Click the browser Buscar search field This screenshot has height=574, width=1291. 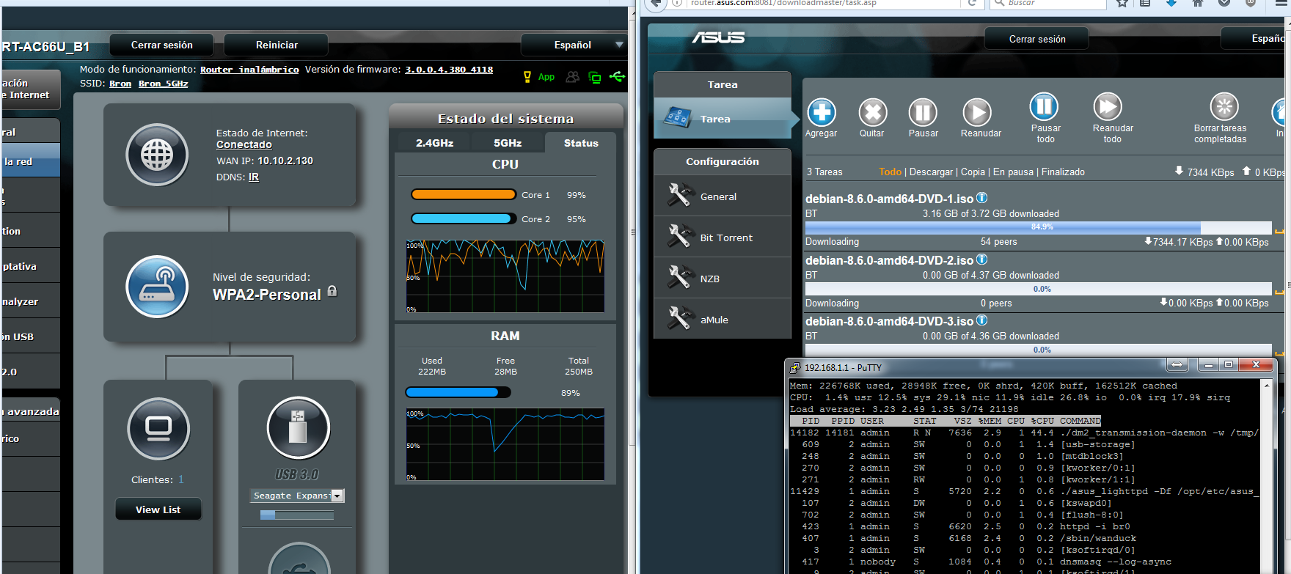click(x=1047, y=3)
